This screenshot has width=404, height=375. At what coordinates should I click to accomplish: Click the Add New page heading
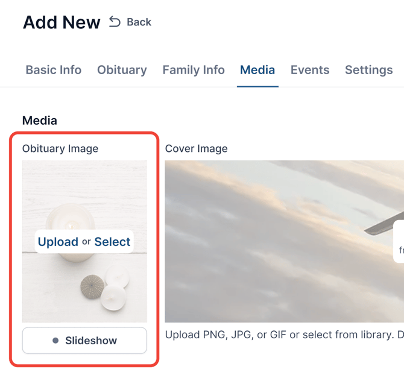(62, 22)
